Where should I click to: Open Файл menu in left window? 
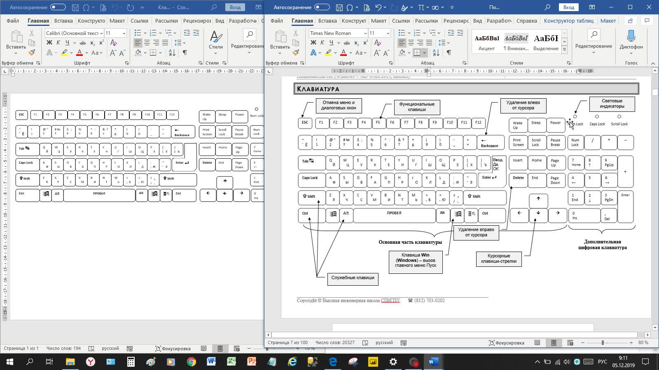point(13,21)
